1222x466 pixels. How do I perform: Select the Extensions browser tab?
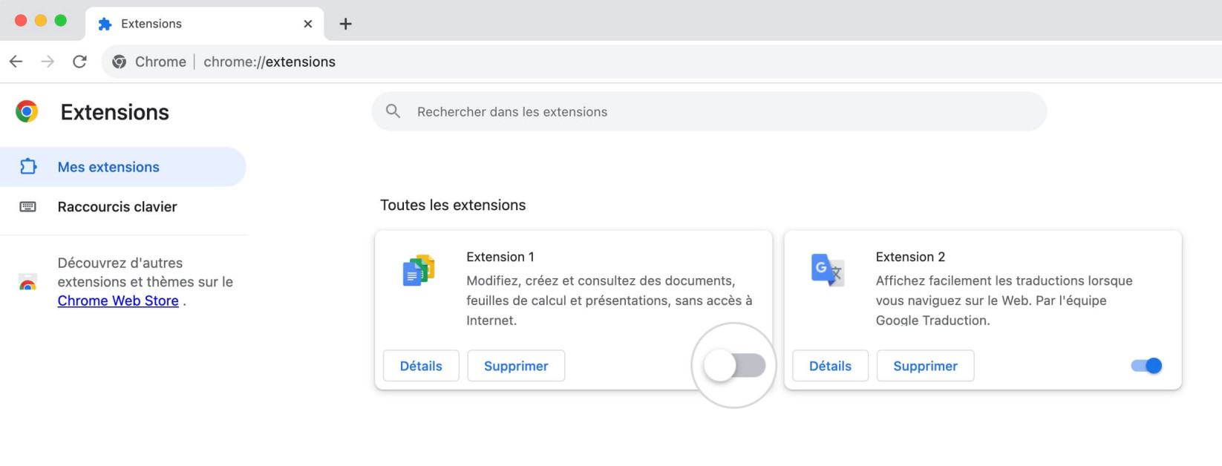[205, 24]
